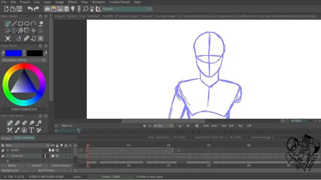Select the flood fill tool
321x180 pixels.
(41, 23)
